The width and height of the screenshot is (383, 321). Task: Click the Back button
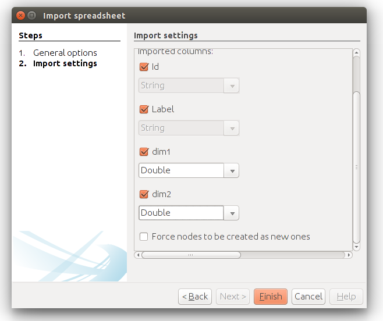(x=195, y=297)
